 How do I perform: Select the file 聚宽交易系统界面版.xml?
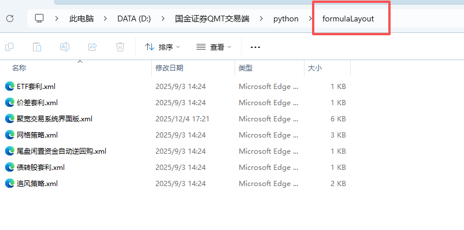pyautogui.click(x=55, y=119)
